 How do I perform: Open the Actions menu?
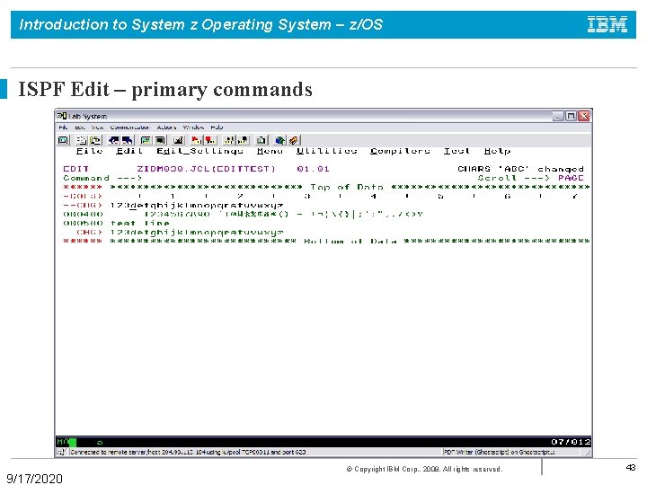(x=166, y=127)
